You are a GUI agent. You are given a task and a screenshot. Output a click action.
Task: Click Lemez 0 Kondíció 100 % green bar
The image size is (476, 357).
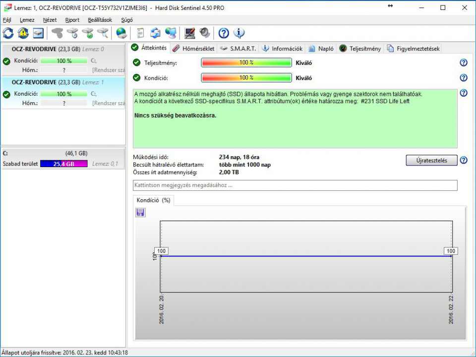64,60
